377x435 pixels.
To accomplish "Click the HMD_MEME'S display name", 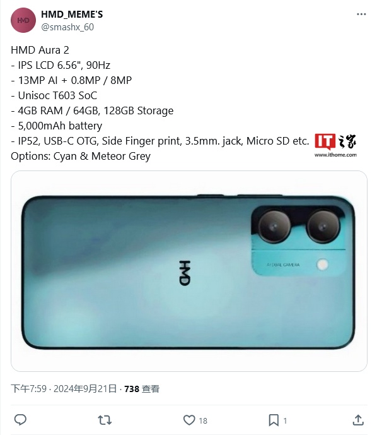I will 72,14.
